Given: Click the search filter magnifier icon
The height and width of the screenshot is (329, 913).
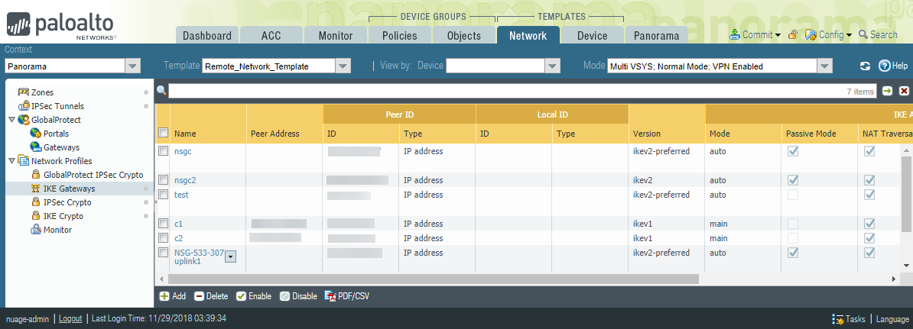Looking at the screenshot, I should pyautogui.click(x=161, y=91).
